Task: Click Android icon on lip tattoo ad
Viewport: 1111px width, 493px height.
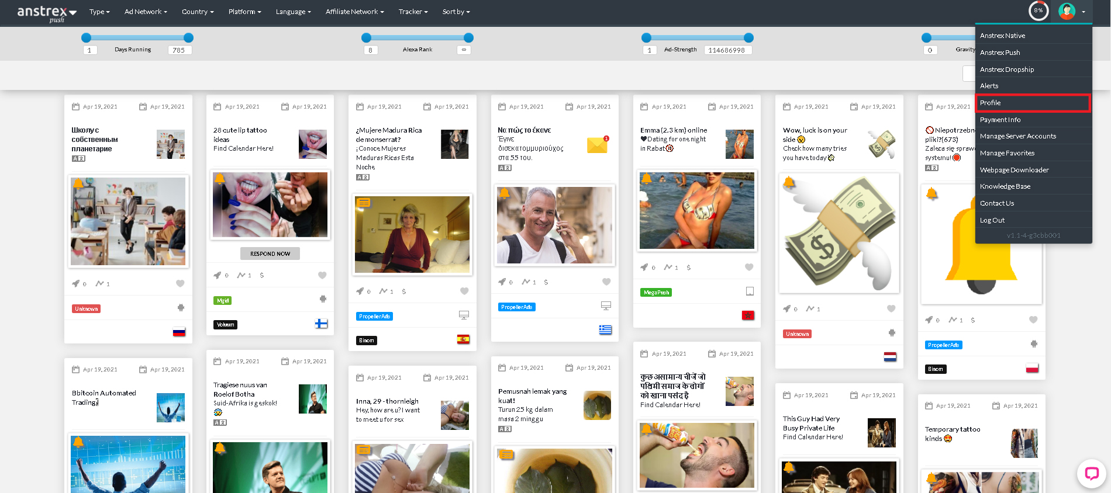Action: pyautogui.click(x=323, y=299)
